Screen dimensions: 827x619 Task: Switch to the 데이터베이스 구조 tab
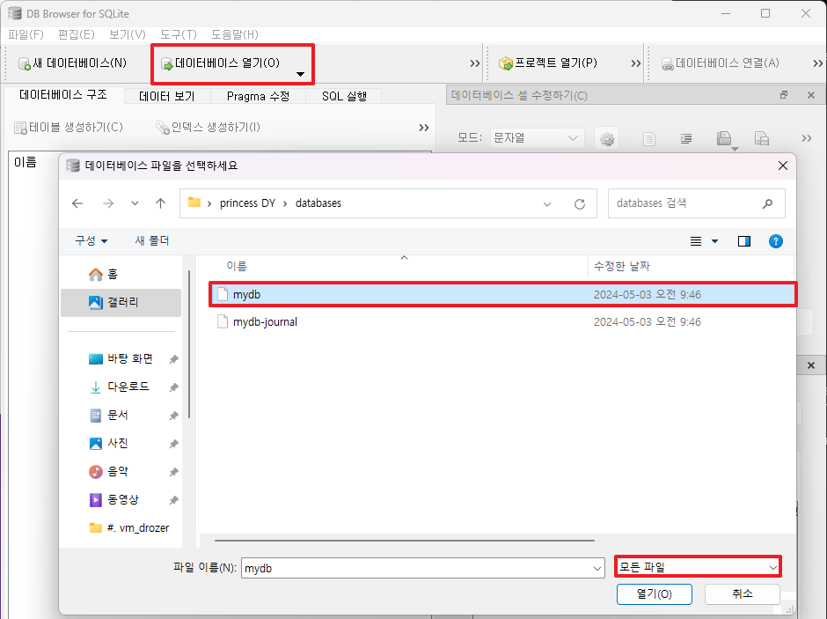(x=63, y=95)
